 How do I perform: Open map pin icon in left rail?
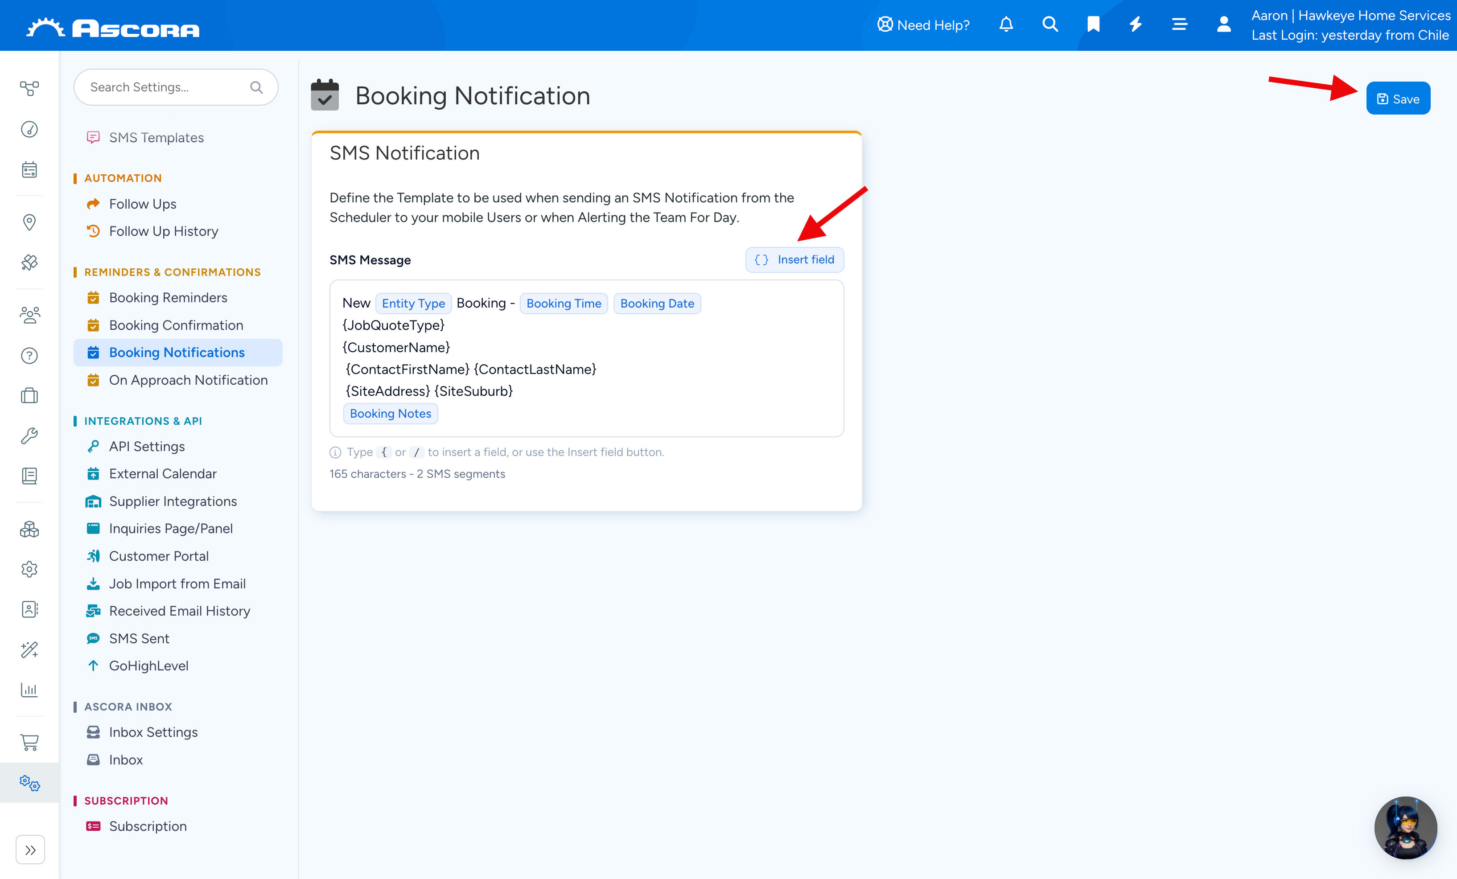29,222
